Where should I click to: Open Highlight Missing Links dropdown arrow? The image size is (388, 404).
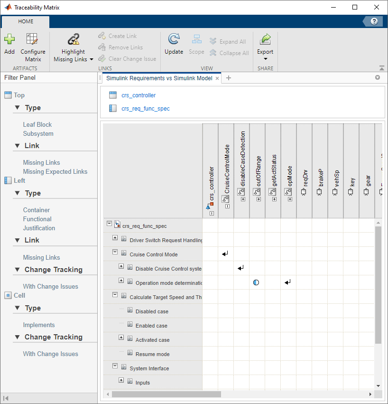92,59
